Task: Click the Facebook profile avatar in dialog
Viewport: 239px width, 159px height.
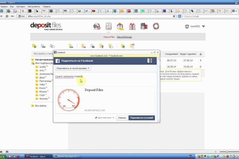Action: (150, 60)
